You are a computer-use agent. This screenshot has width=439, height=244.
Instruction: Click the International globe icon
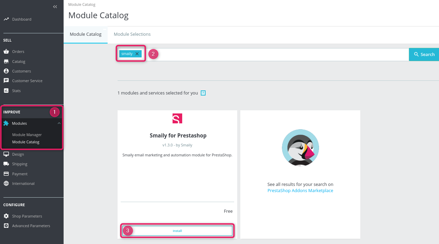pos(6,184)
